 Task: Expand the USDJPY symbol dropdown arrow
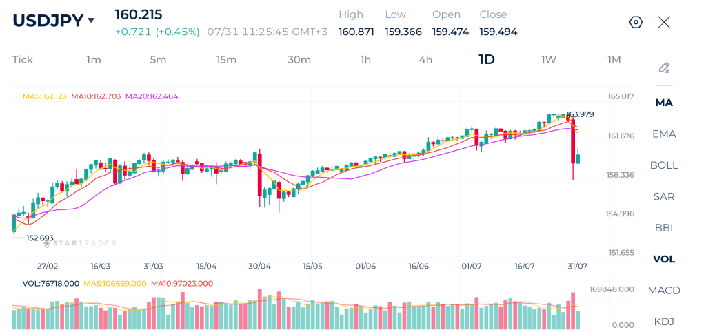[91, 20]
